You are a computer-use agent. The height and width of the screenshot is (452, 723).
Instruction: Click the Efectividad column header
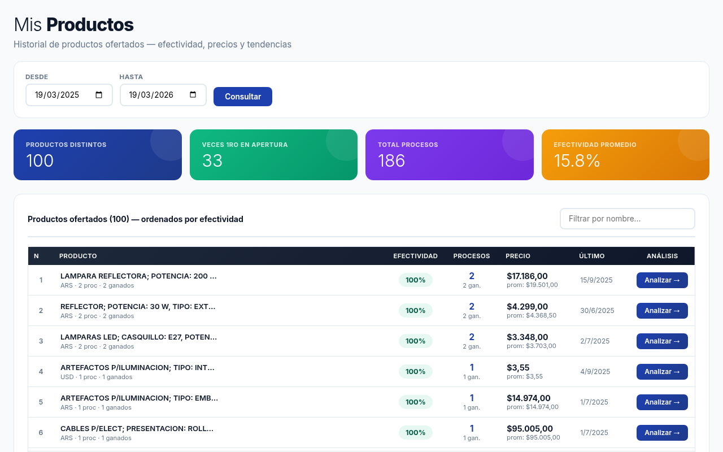[x=415, y=256]
